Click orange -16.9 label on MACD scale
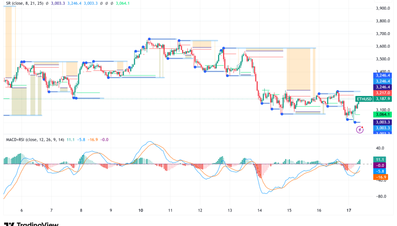This screenshot has width=397, height=226. click(381, 177)
